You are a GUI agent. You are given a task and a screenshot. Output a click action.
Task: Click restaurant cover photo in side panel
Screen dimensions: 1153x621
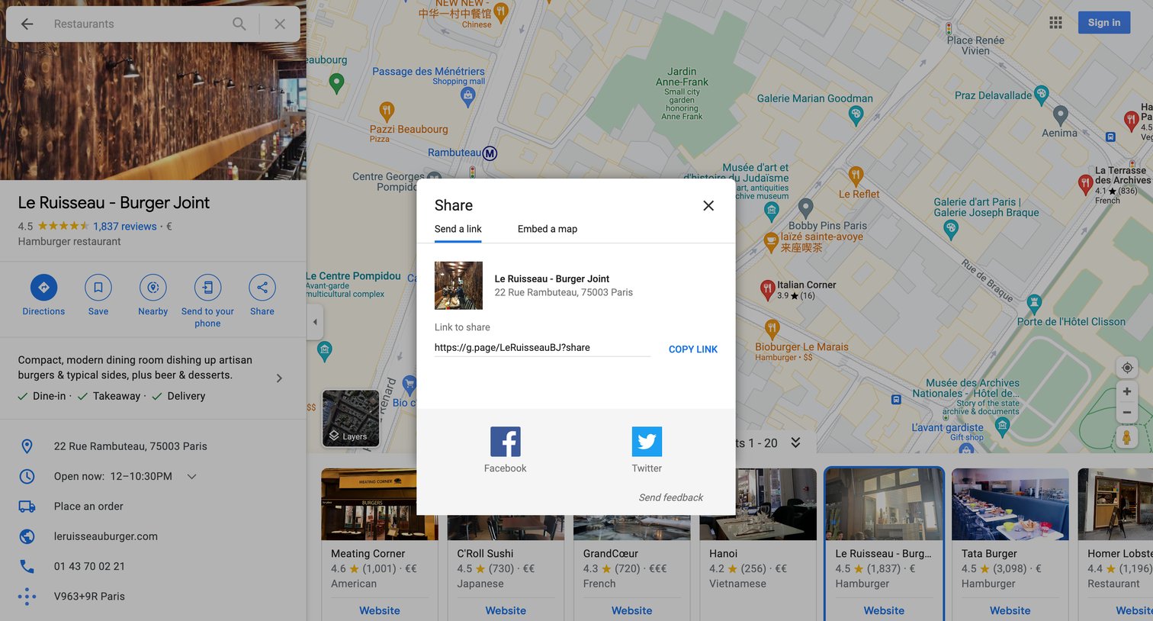click(153, 111)
